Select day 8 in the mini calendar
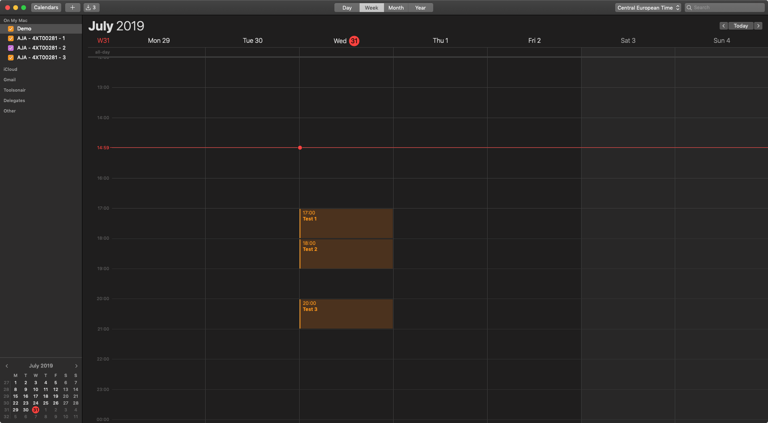This screenshot has height=423, width=768. point(16,389)
